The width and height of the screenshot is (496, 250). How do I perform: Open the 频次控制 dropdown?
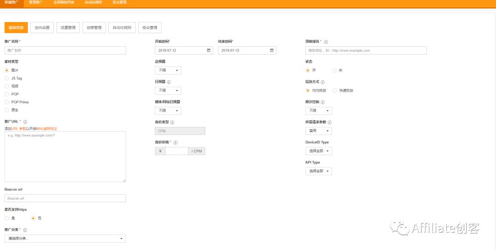pos(319,111)
